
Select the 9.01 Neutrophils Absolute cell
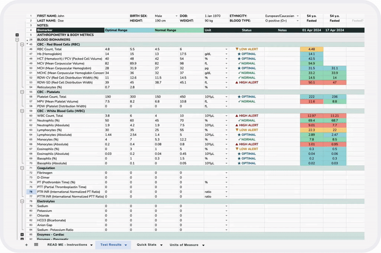(x=311, y=125)
